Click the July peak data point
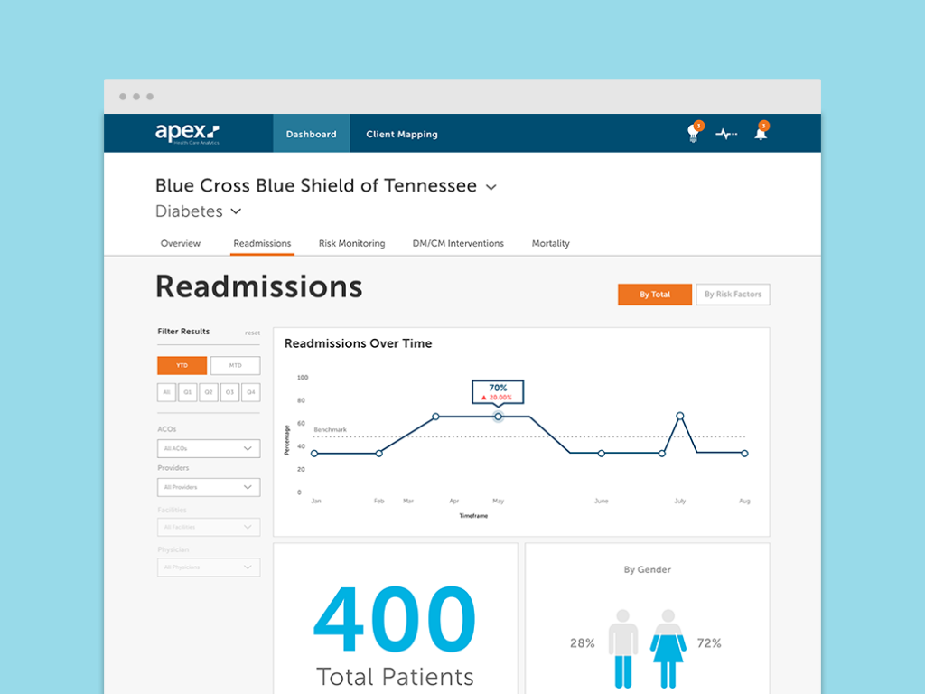The height and width of the screenshot is (694, 925). (x=680, y=416)
